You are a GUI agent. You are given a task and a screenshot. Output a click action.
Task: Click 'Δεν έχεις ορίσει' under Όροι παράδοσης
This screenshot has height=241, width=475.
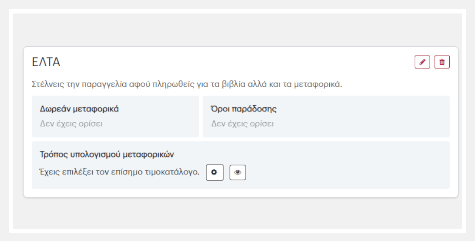pyautogui.click(x=242, y=123)
